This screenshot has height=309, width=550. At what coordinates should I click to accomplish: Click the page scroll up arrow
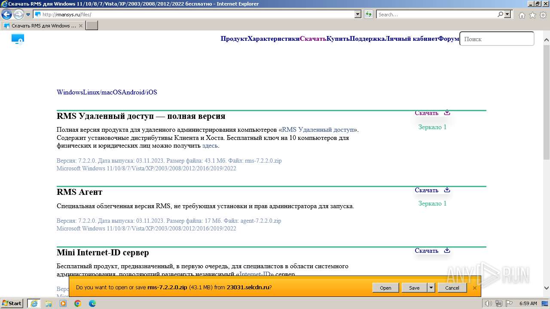tap(547, 40)
